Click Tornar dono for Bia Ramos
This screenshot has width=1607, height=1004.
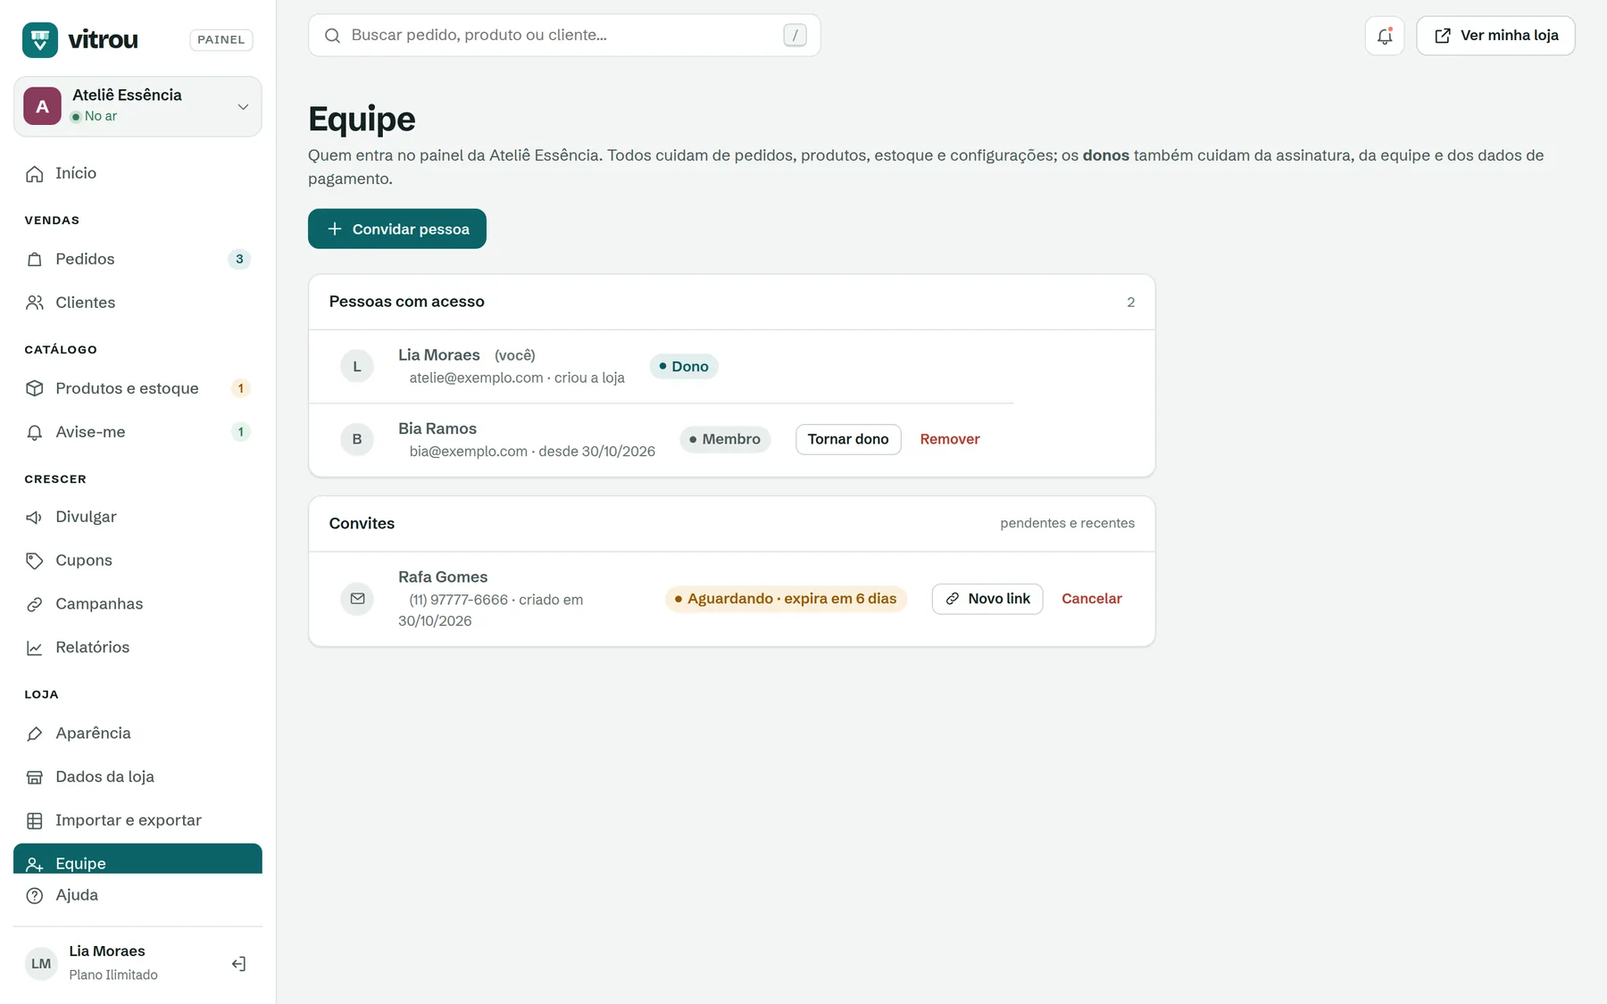848,439
